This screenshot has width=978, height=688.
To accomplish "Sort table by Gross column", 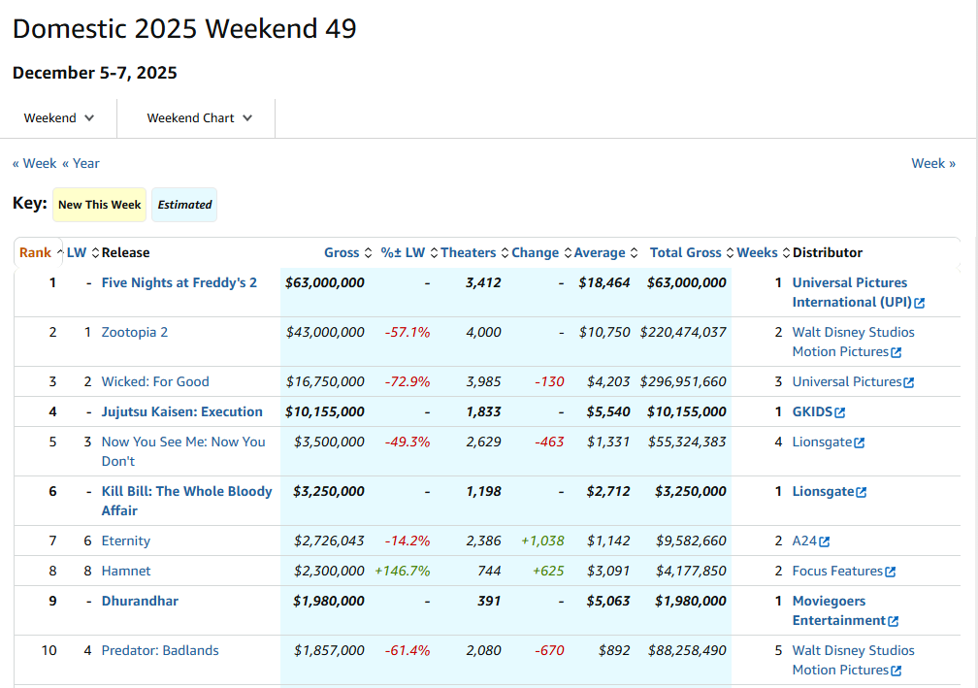I will (x=342, y=252).
